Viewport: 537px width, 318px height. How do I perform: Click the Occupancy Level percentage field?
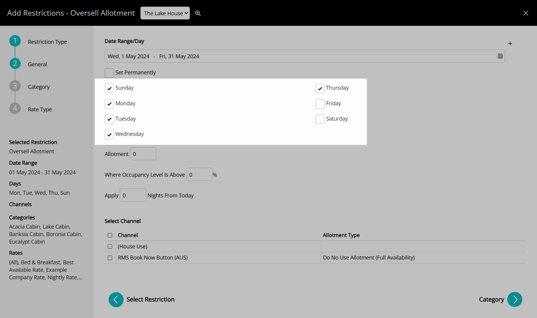click(x=199, y=174)
